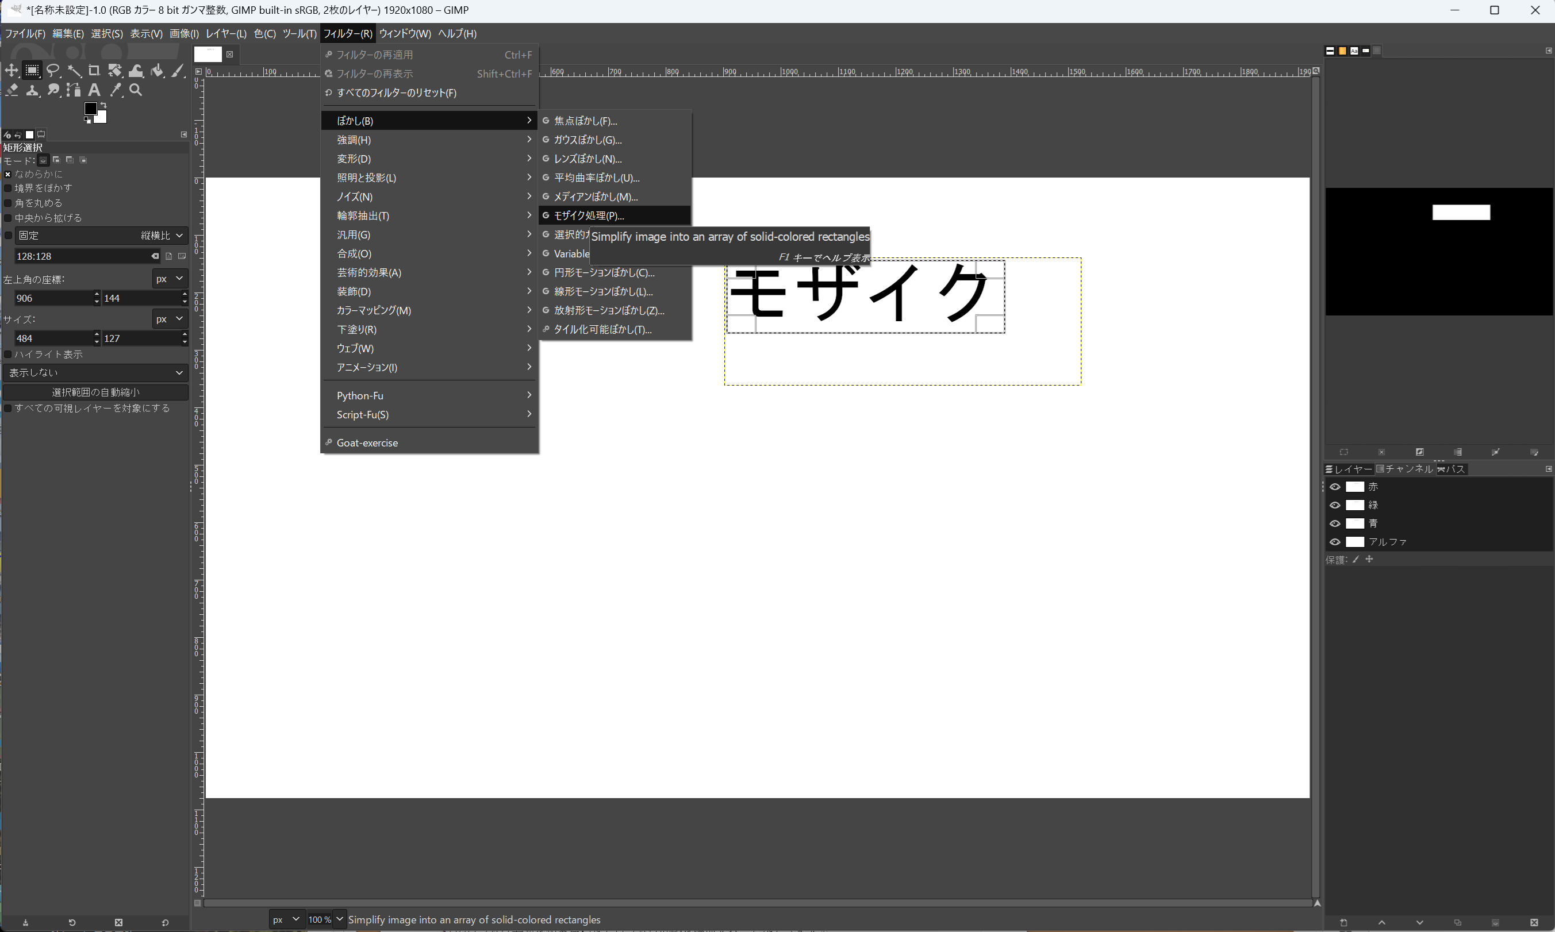The height and width of the screenshot is (932, 1555).
Task: Select the Warp Transform tool
Action: coord(136,70)
